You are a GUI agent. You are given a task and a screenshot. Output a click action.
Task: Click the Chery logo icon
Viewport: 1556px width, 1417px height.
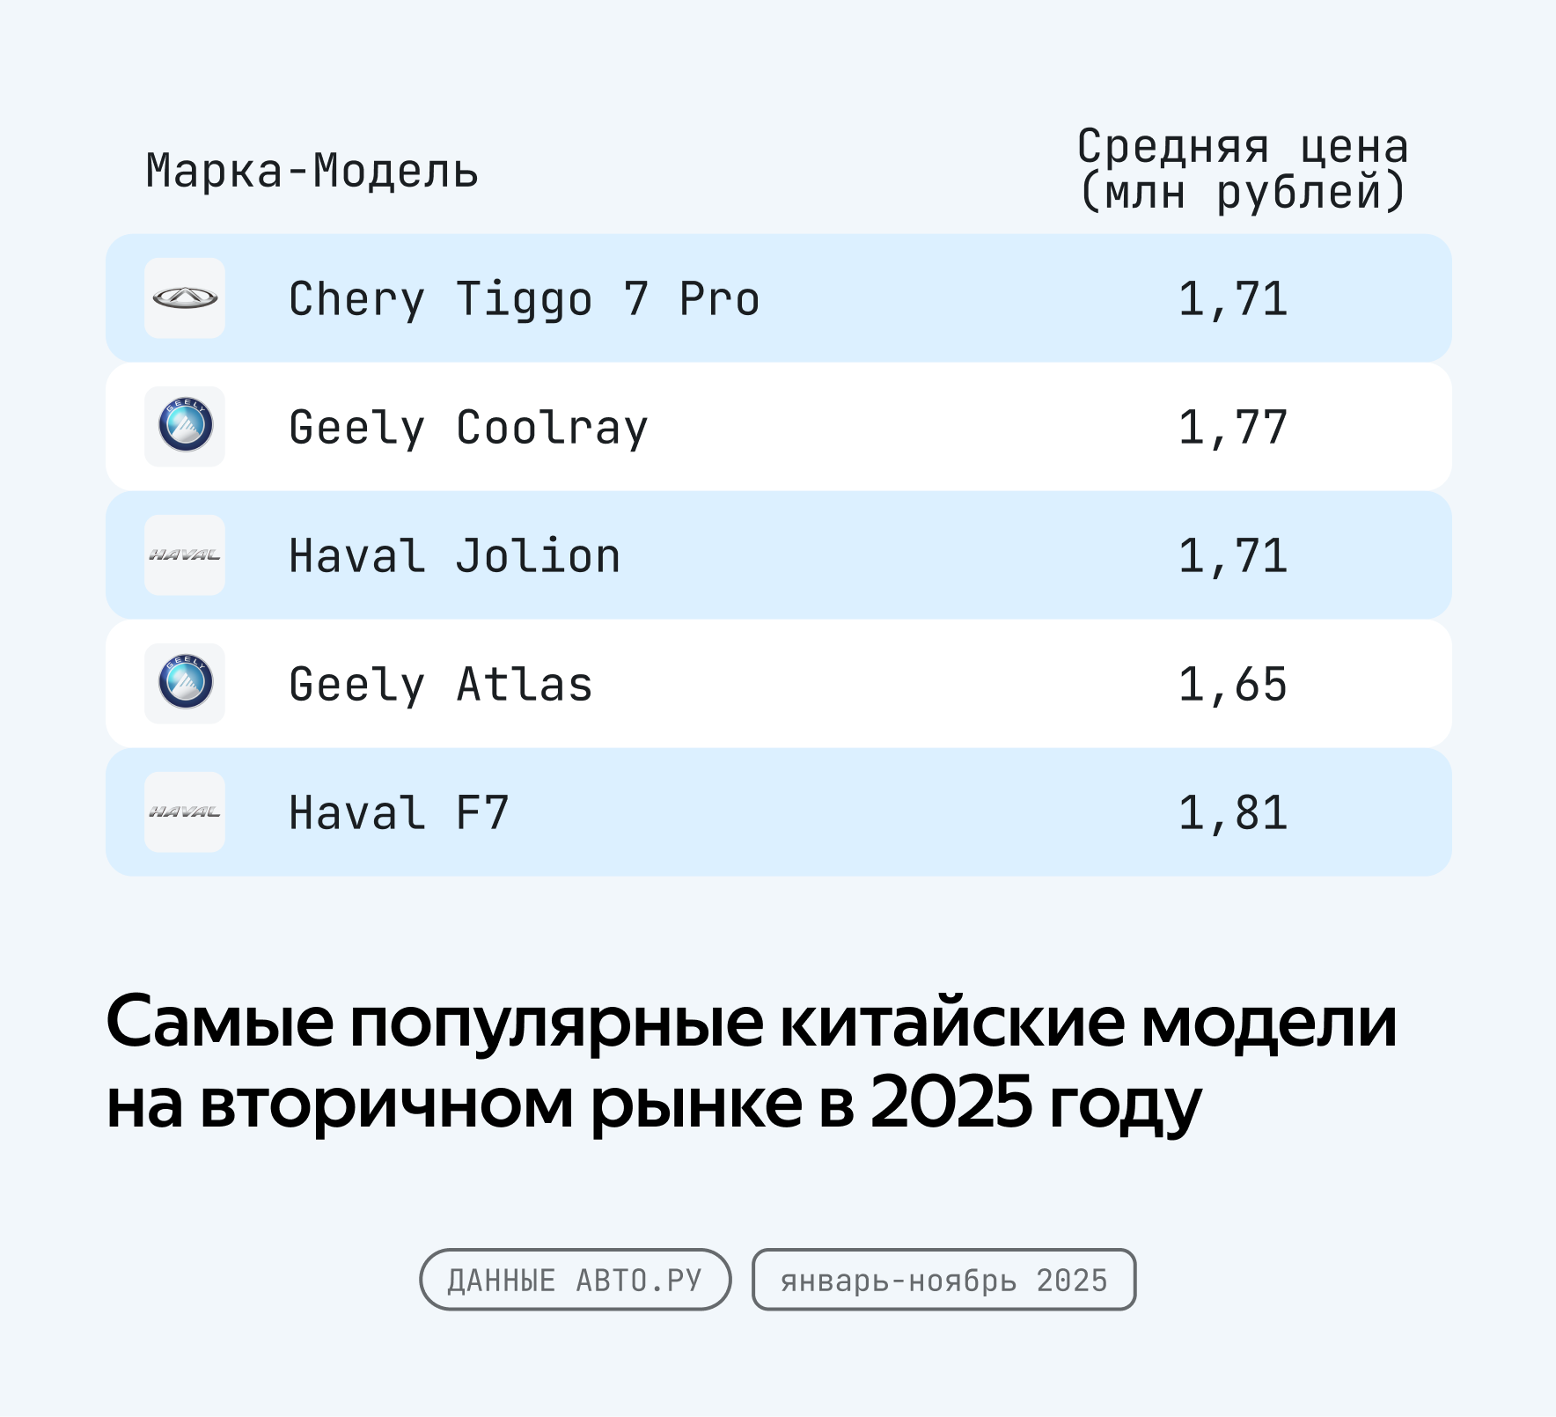[x=185, y=298]
